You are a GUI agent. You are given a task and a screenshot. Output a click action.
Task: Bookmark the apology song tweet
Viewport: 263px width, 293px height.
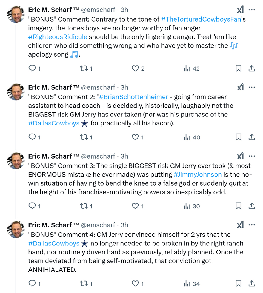pos(238,68)
